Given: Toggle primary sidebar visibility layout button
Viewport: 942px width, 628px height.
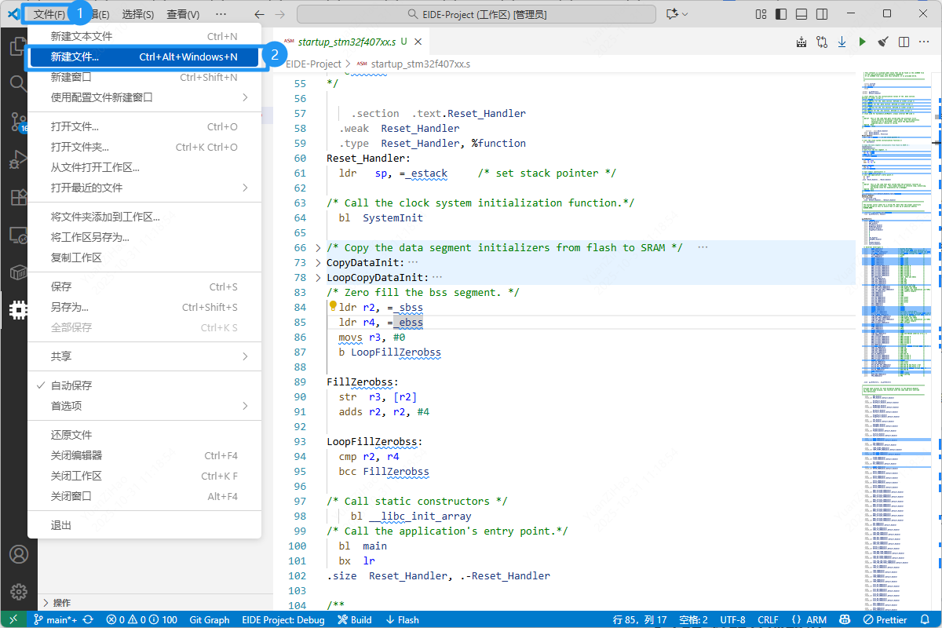Looking at the screenshot, I should coord(781,14).
